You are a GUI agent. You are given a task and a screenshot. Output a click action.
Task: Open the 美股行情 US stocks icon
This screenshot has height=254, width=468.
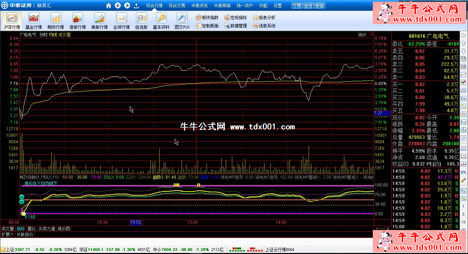99,21
